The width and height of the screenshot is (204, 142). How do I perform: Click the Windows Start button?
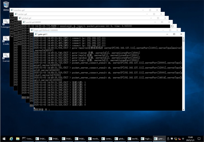[4, 139]
